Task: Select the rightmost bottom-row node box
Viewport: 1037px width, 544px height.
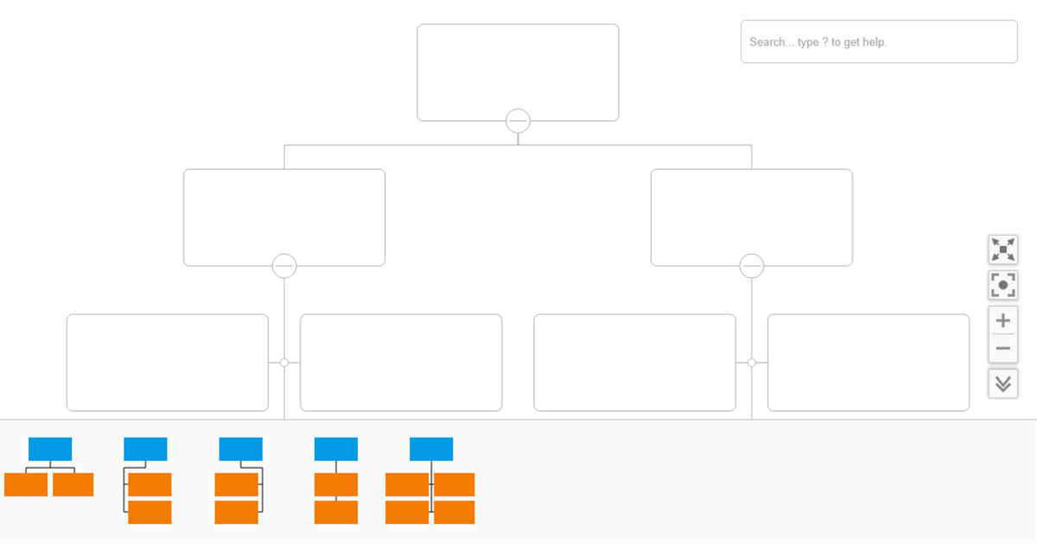Action: coord(868,362)
